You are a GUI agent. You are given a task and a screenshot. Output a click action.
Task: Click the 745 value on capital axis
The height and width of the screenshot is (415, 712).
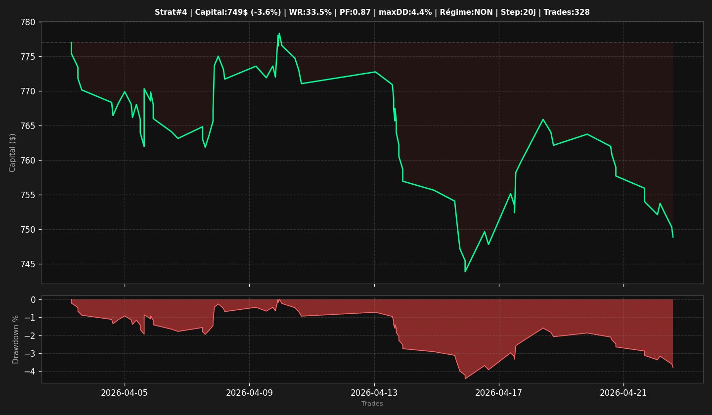coord(28,264)
